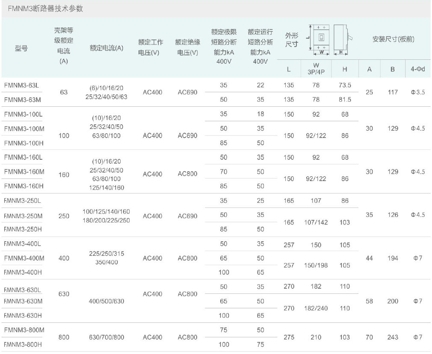432x354 pixels.
Task: Click the 外形尺寸 header label
Action: [292, 40]
